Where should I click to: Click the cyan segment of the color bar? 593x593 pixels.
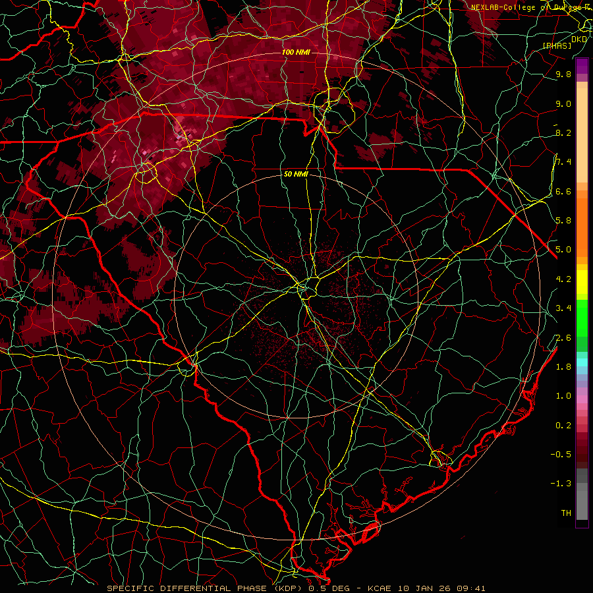(582, 362)
